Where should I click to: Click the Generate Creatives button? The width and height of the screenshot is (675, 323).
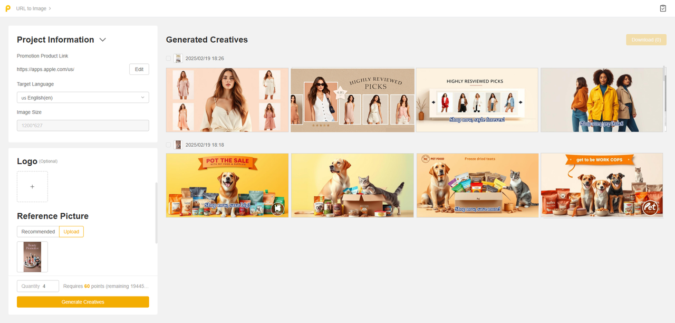coord(83,302)
